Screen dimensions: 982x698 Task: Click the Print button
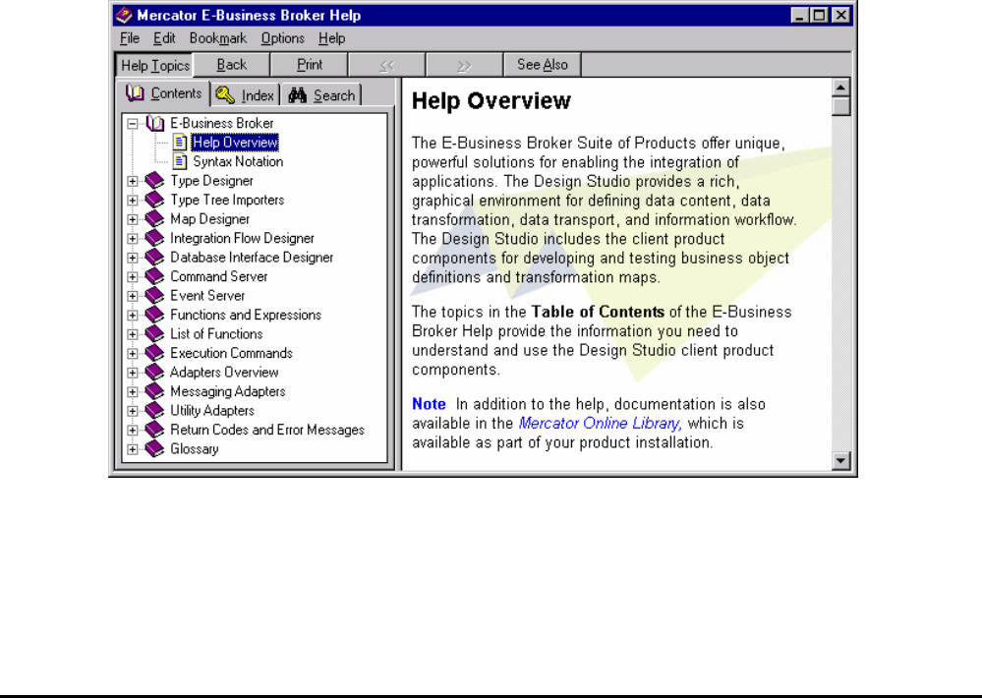click(x=310, y=65)
